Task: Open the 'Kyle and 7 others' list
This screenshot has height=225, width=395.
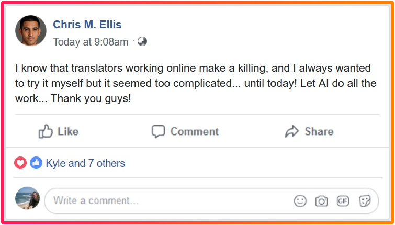Action: tap(85, 163)
